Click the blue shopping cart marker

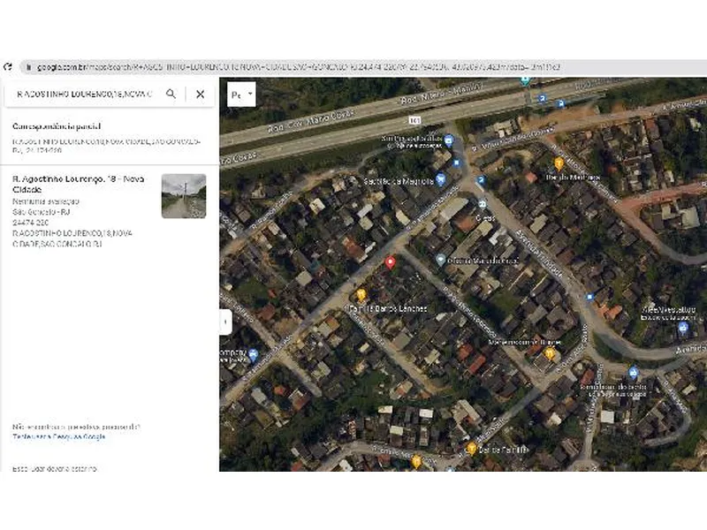pos(442,179)
